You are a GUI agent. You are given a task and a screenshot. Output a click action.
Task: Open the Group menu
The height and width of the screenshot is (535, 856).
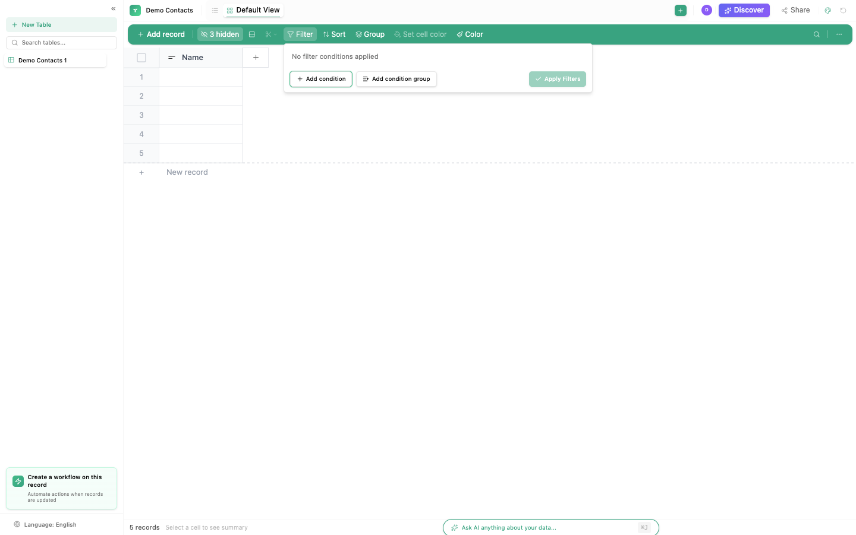pyautogui.click(x=370, y=34)
